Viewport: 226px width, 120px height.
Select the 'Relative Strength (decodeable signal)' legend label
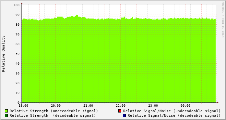click(53, 115)
